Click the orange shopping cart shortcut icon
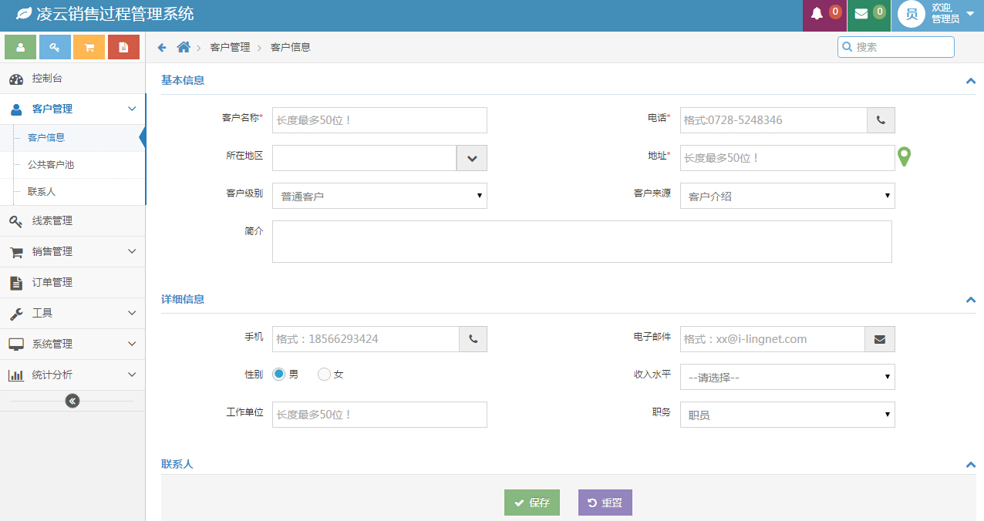This screenshot has width=984, height=521. point(89,47)
